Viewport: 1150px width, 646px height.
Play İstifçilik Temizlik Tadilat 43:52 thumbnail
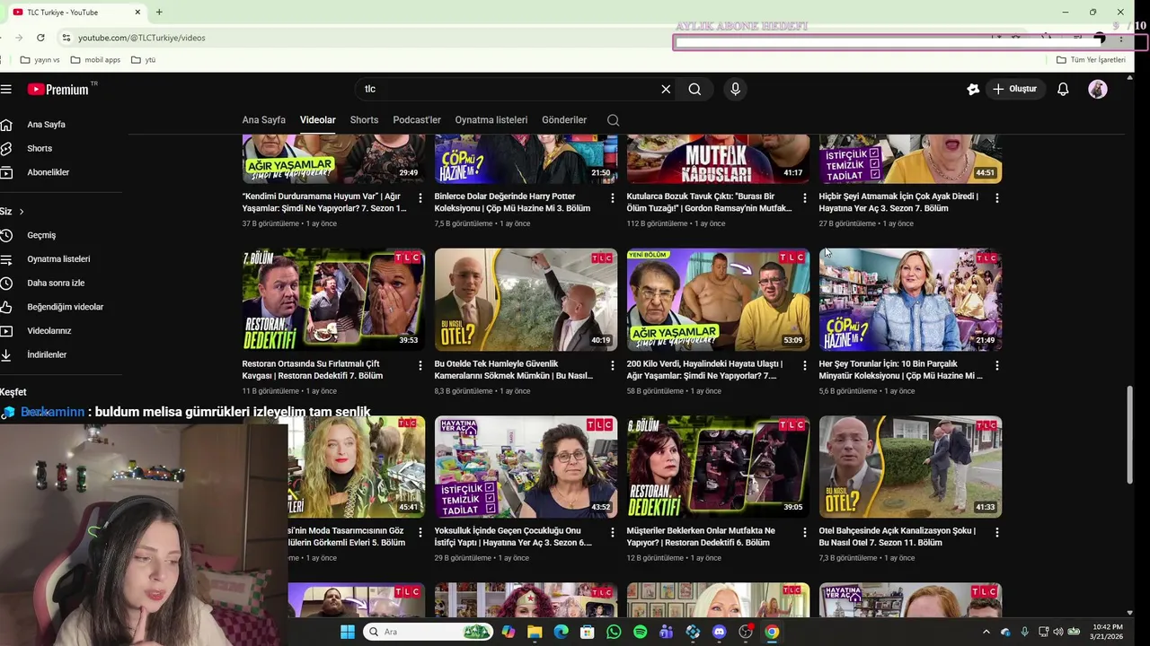click(x=526, y=467)
